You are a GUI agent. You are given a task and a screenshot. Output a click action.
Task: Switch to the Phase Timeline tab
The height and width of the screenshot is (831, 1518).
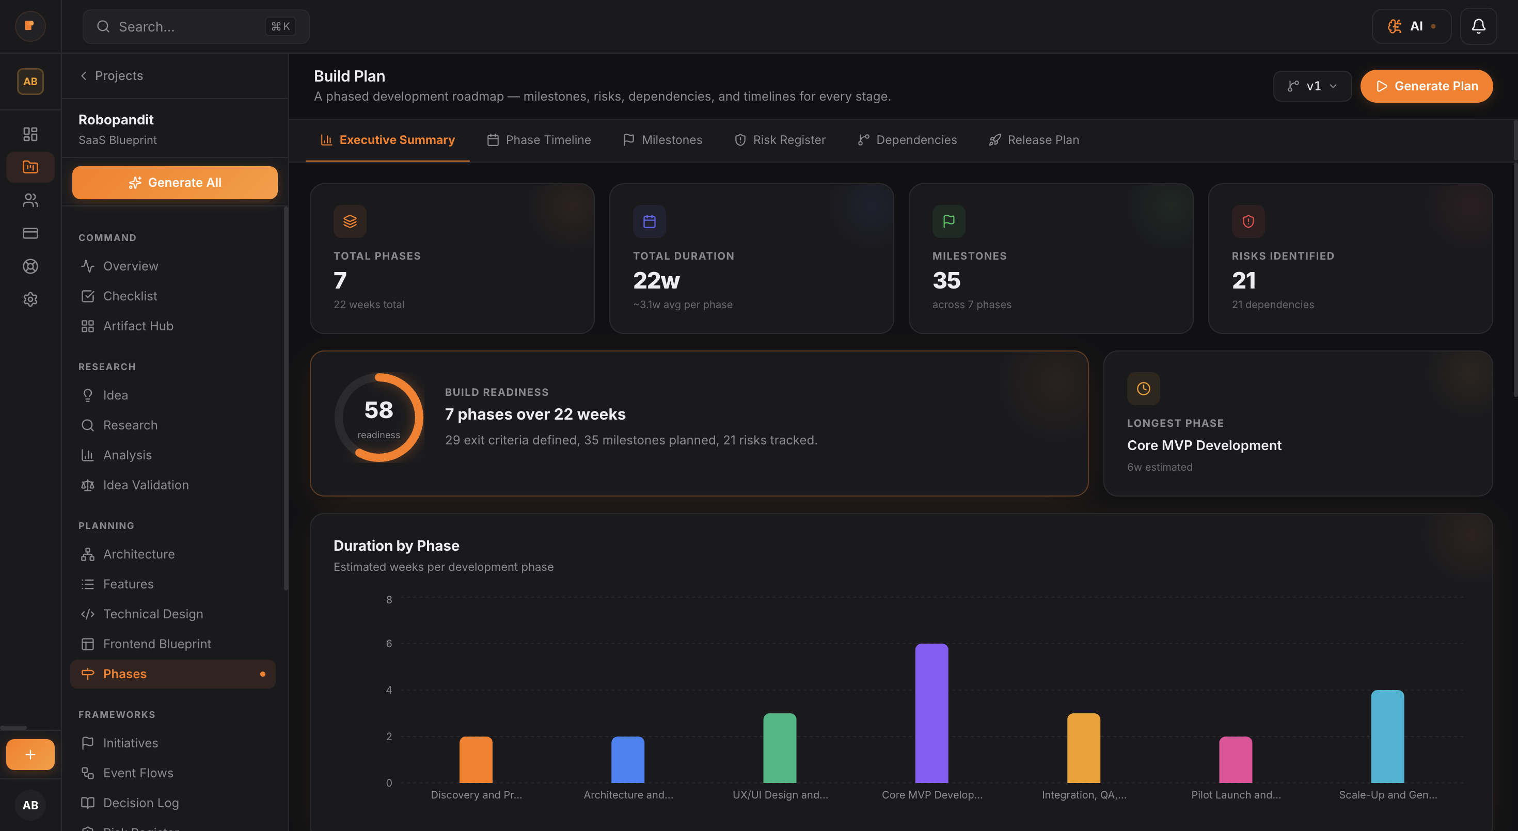click(x=539, y=139)
